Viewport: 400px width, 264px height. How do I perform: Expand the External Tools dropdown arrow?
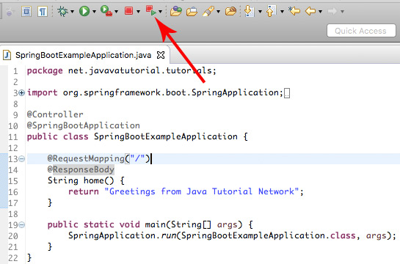116,12
